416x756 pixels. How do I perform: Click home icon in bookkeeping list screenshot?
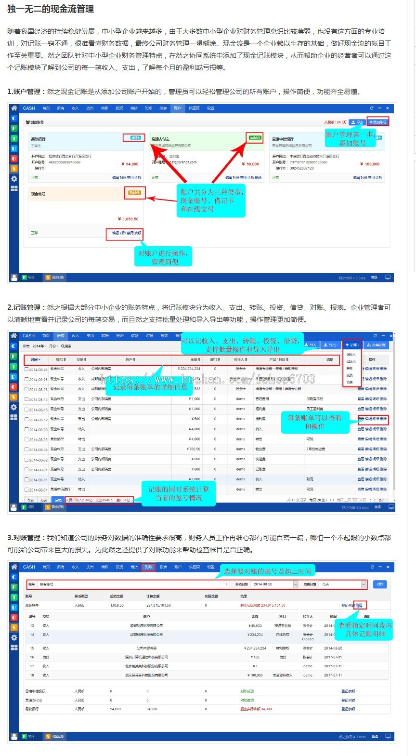pyautogui.click(x=14, y=336)
